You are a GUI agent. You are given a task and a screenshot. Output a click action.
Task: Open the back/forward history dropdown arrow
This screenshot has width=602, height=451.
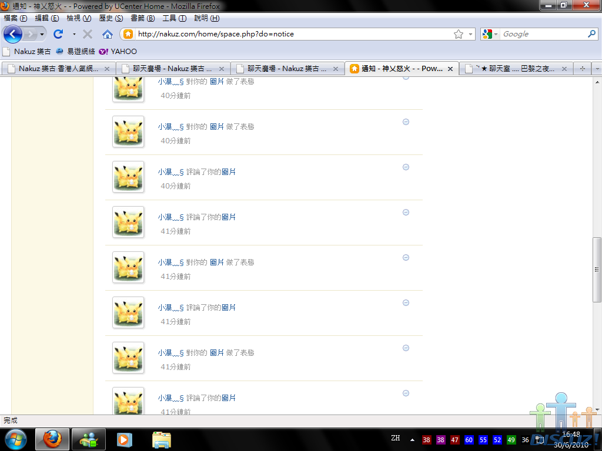(42, 35)
